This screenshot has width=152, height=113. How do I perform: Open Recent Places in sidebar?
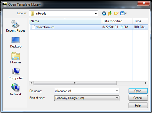[15, 26]
